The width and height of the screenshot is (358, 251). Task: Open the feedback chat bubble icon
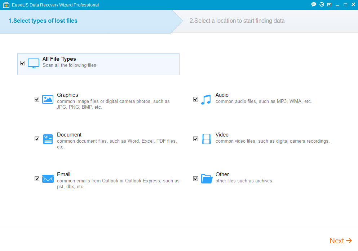[x=314, y=5]
